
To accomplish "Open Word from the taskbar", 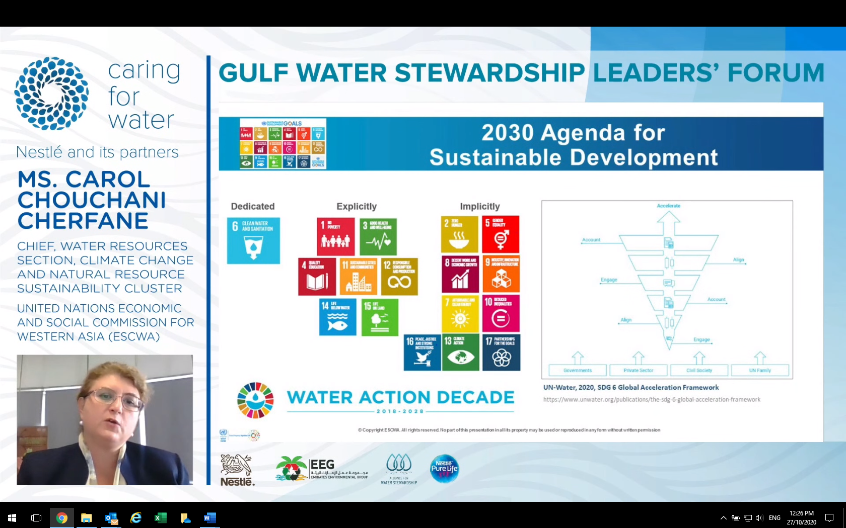I will (210, 517).
